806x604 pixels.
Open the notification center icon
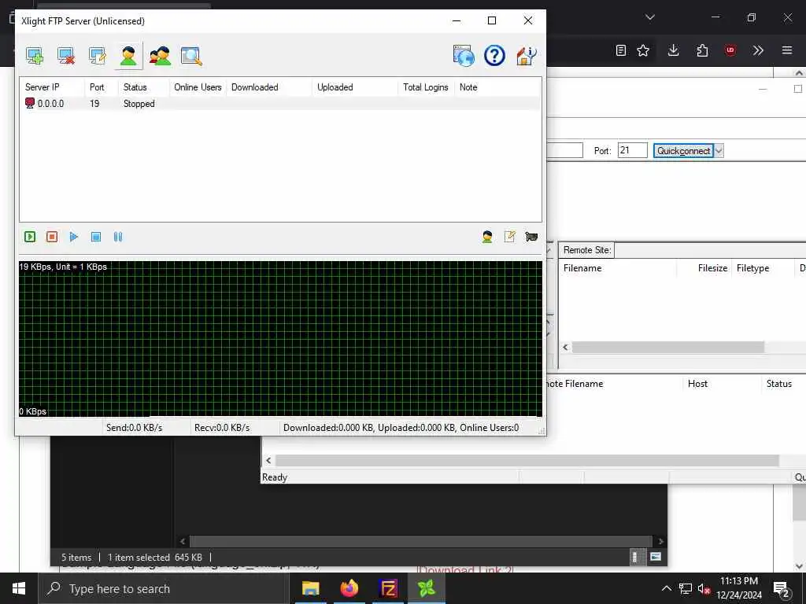(x=782, y=588)
